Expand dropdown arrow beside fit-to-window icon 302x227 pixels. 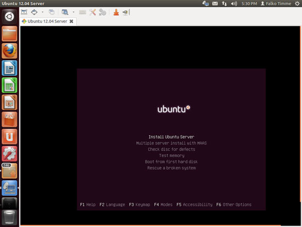coord(43,12)
